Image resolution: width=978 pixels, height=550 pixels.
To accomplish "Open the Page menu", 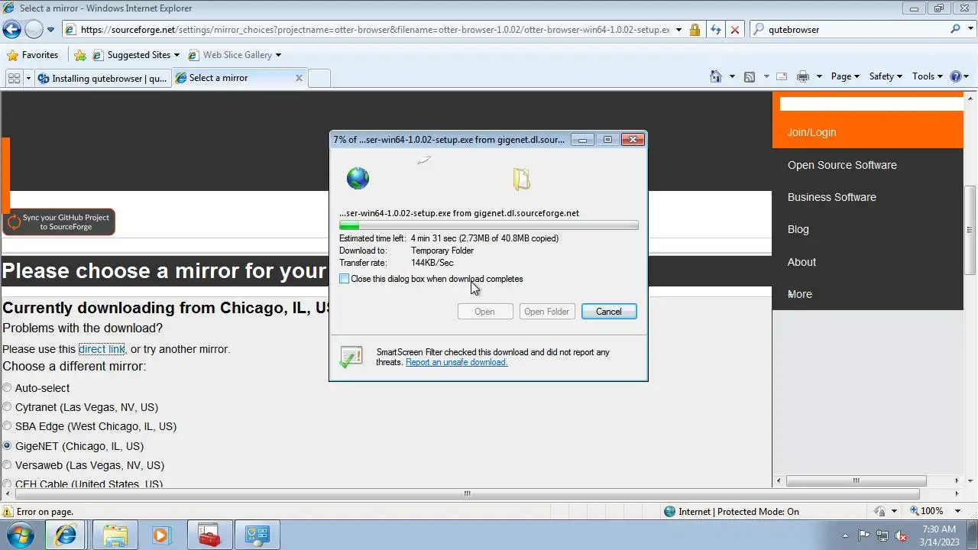I will [845, 76].
